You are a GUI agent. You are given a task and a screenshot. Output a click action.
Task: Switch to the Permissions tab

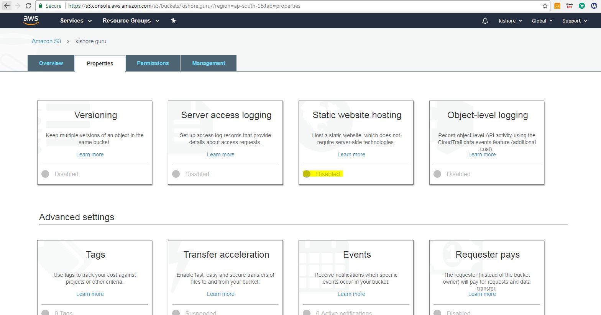click(153, 63)
